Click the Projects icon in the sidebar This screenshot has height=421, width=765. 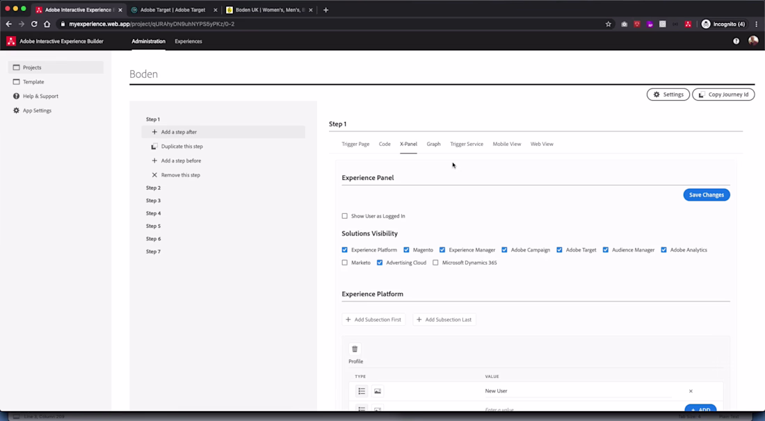pyautogui.click(x=16, y=67)
